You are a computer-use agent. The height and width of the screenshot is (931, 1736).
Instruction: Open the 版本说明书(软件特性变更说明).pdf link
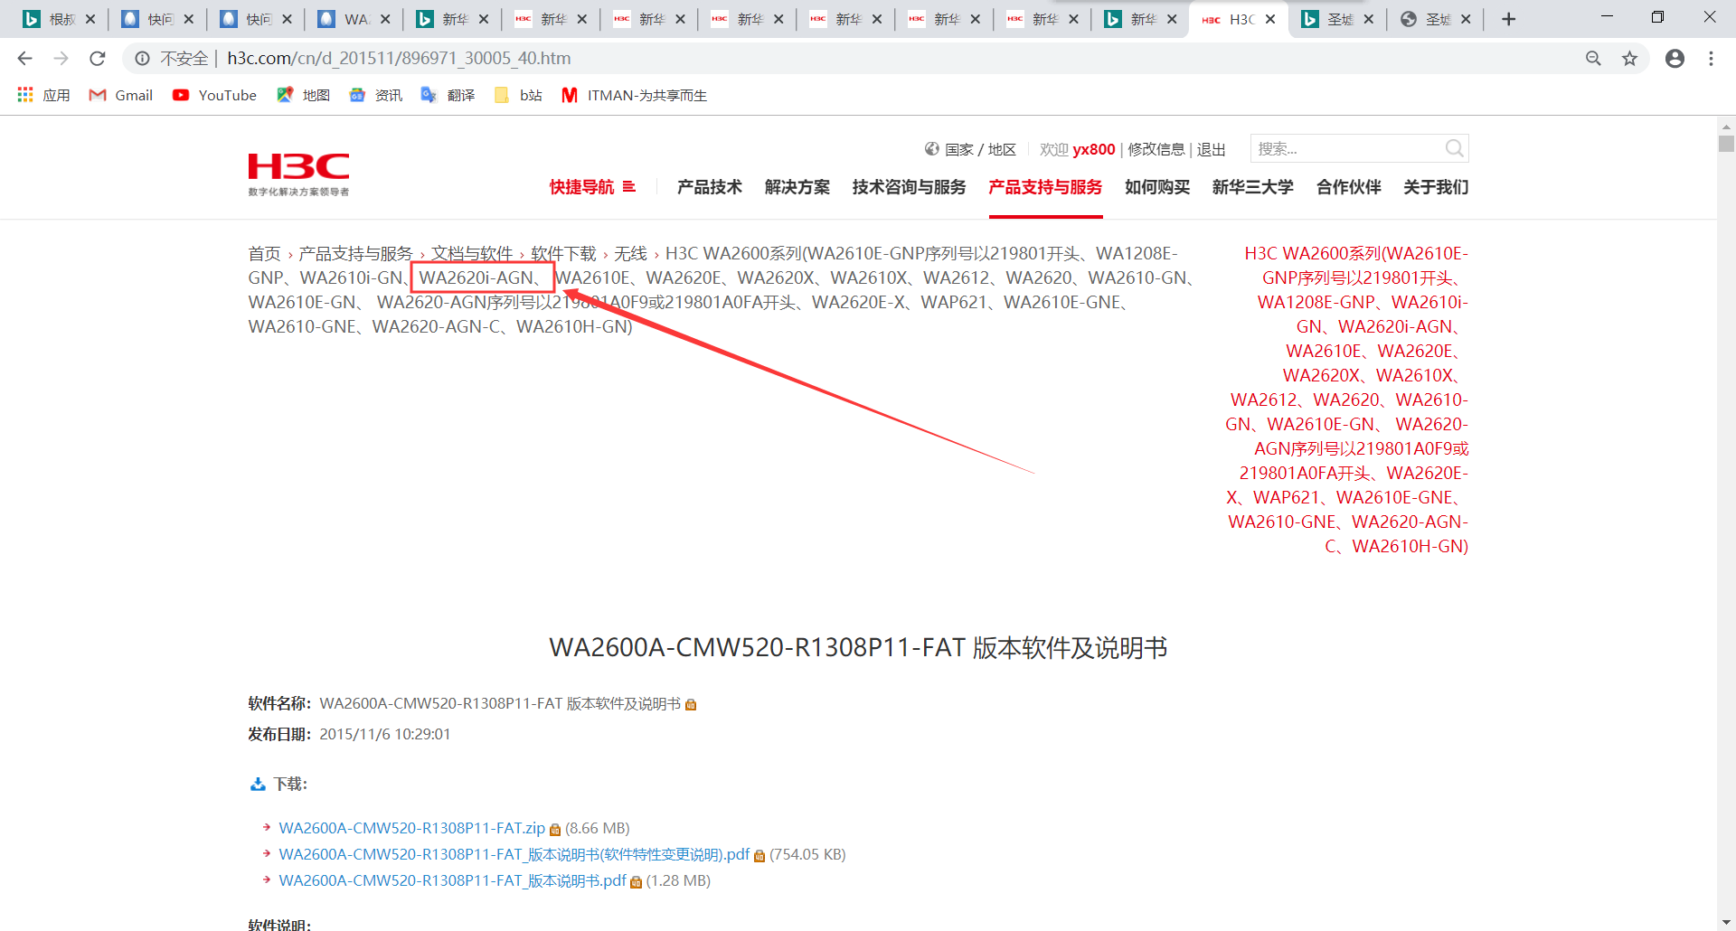[x=514, y=854]
